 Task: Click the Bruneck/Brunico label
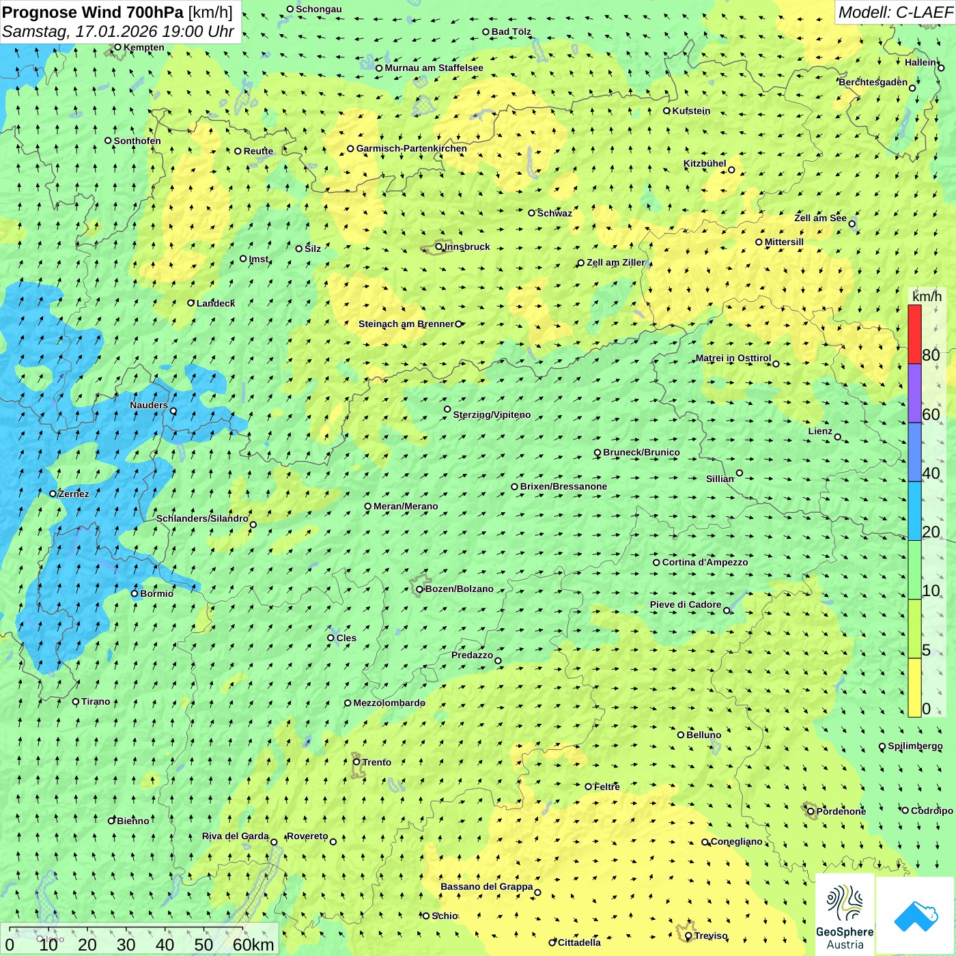pyautogui.click(x=641, y=452)
